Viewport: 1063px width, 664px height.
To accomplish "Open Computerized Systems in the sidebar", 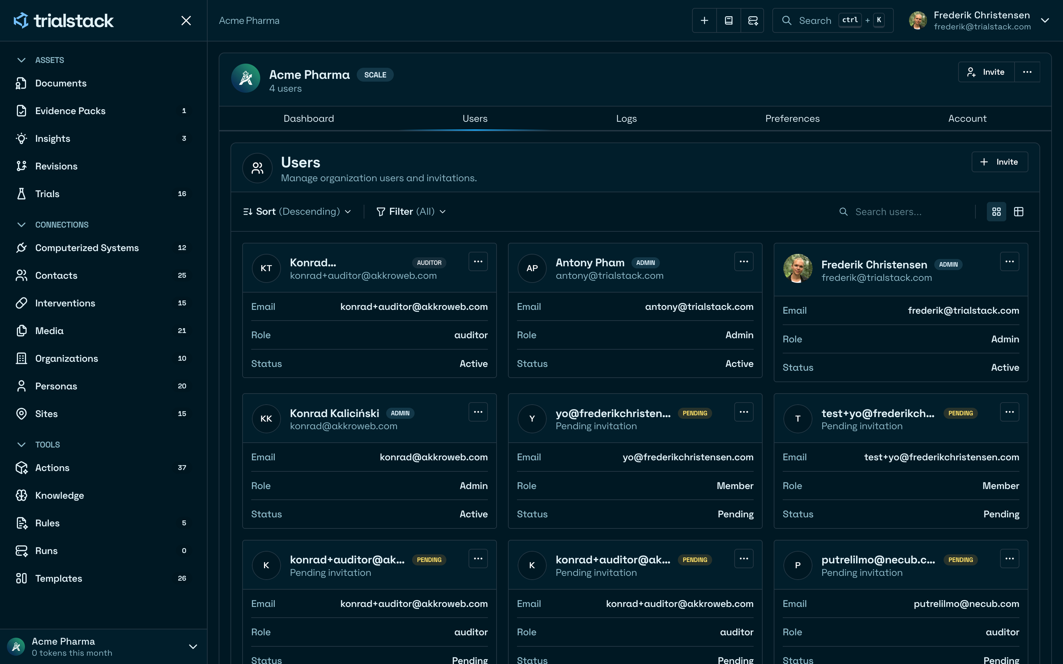I will [x=104, y=248].
